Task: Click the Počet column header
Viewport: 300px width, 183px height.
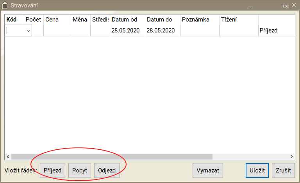Action: (x=33, y=20)
